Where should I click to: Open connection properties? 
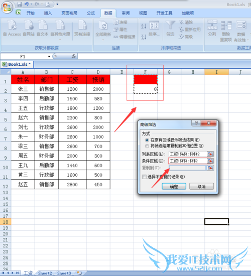click(120, 30)
